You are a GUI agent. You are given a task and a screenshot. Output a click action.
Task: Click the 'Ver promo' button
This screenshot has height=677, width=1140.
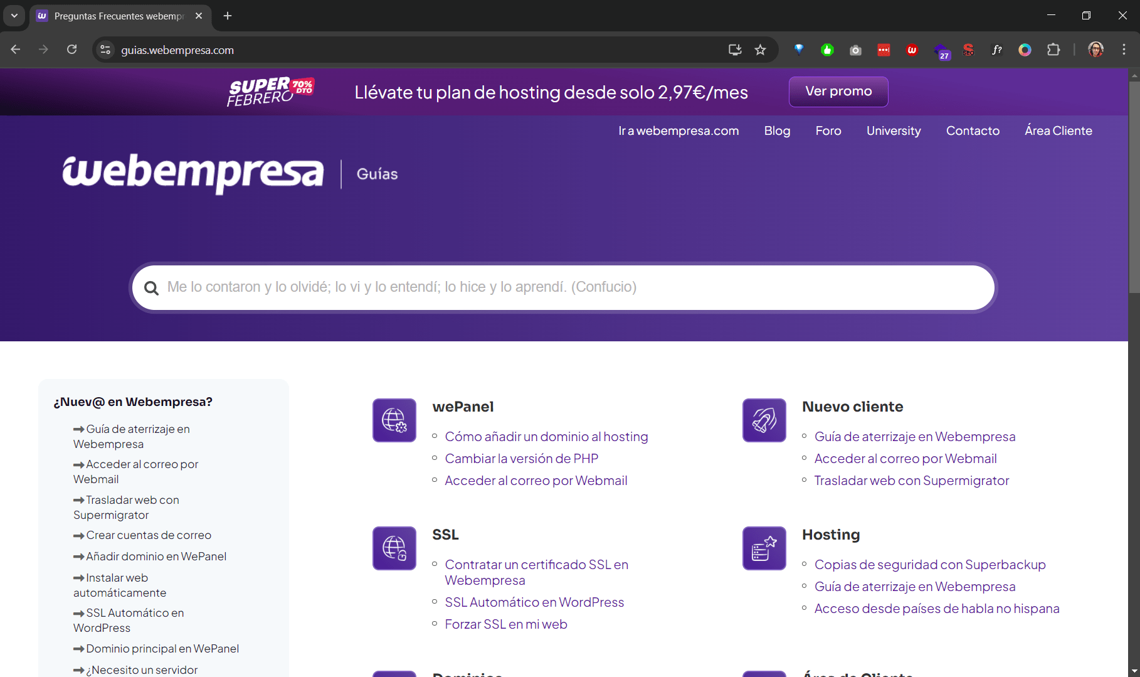[x=838, y=92]
